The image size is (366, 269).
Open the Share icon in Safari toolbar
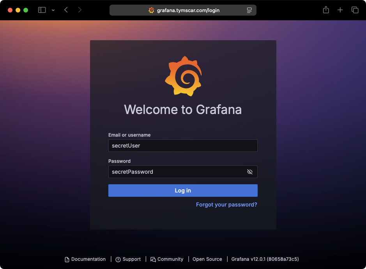click(326, 10)
